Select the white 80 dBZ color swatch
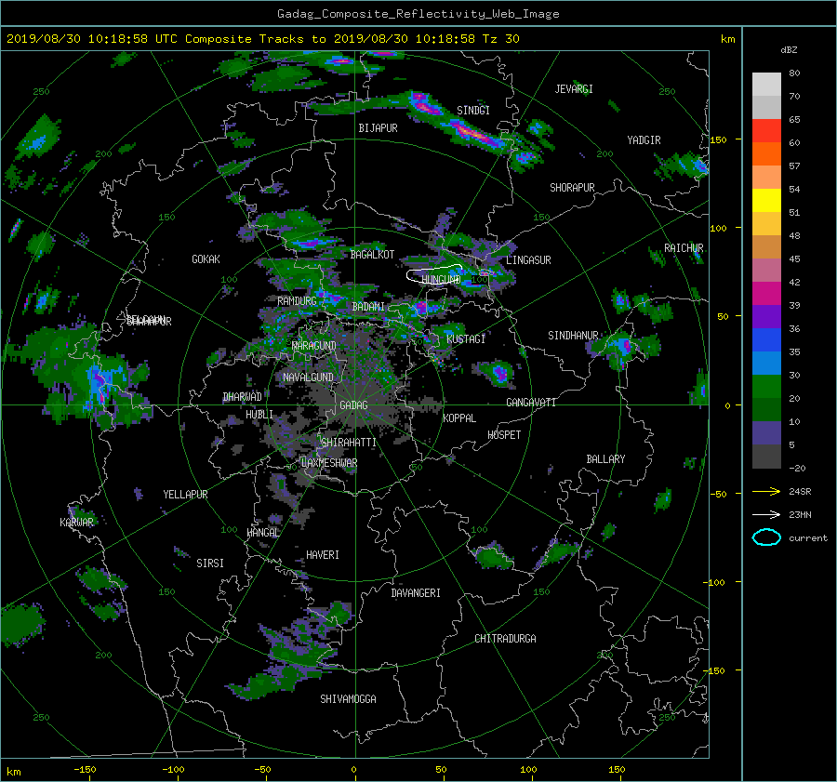837x782 pixels. (766, 84)
